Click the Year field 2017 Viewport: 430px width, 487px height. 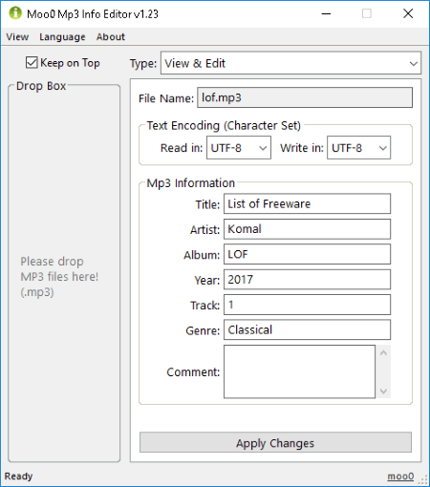coord(307,280)
